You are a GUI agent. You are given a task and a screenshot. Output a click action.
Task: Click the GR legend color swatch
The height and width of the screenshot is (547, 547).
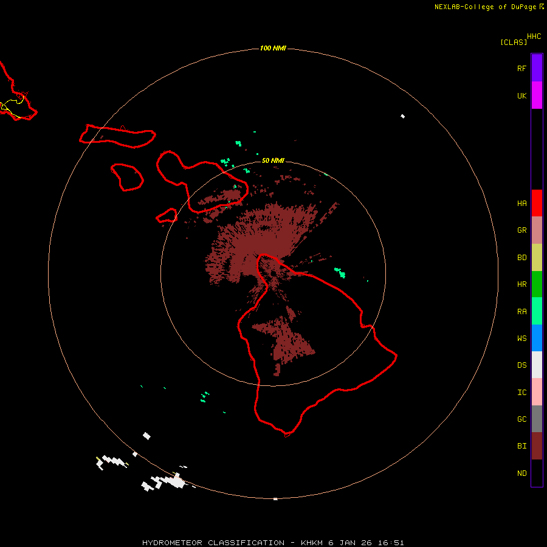coord(537,230)
